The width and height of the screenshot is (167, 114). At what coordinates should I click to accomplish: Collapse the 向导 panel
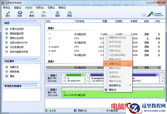pyautogui.click(x=39, y=23)
